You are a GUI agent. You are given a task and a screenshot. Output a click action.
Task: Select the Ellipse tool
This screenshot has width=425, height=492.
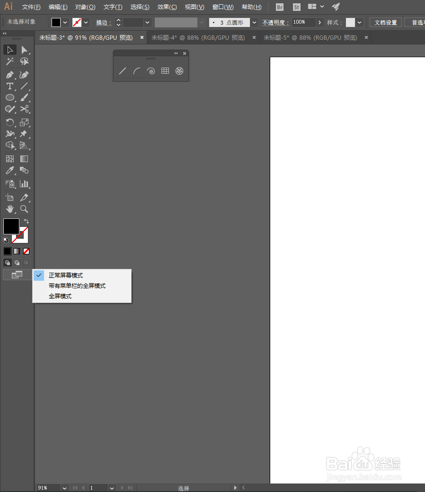(x=10, y=97)
